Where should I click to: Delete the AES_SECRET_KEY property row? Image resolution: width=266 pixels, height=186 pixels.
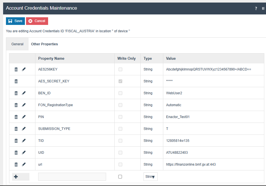[16, 81]
